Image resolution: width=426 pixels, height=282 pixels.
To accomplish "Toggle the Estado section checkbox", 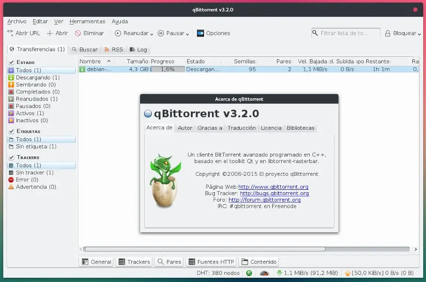I will click(x=11, y=62).
